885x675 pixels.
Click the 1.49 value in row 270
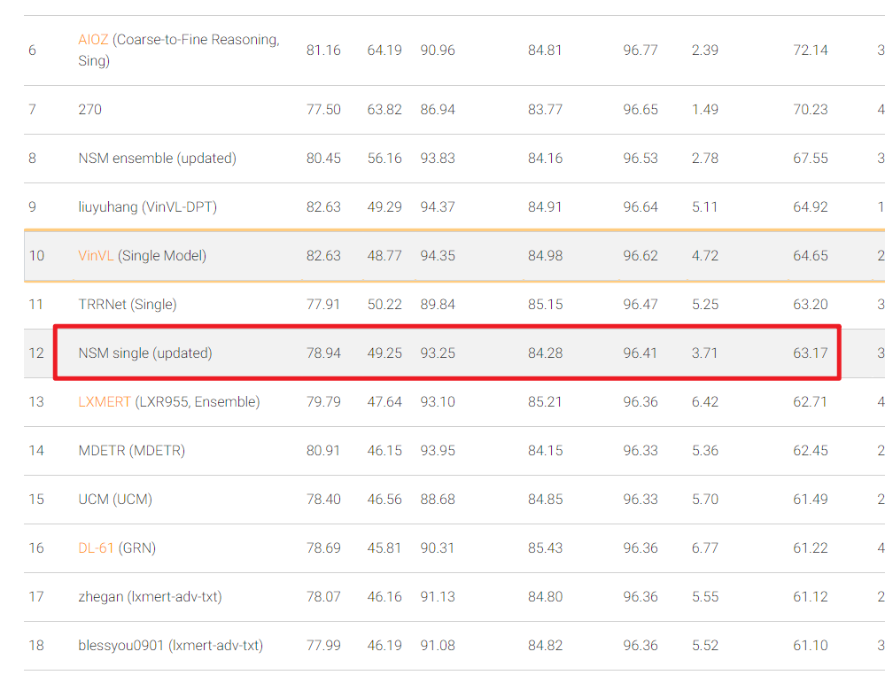click(x=704, y=109)
